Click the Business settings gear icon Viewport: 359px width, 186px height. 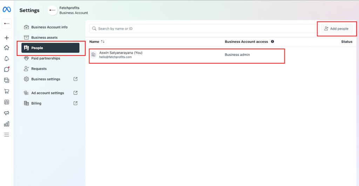pyautogui.click(x=26, y=79)
